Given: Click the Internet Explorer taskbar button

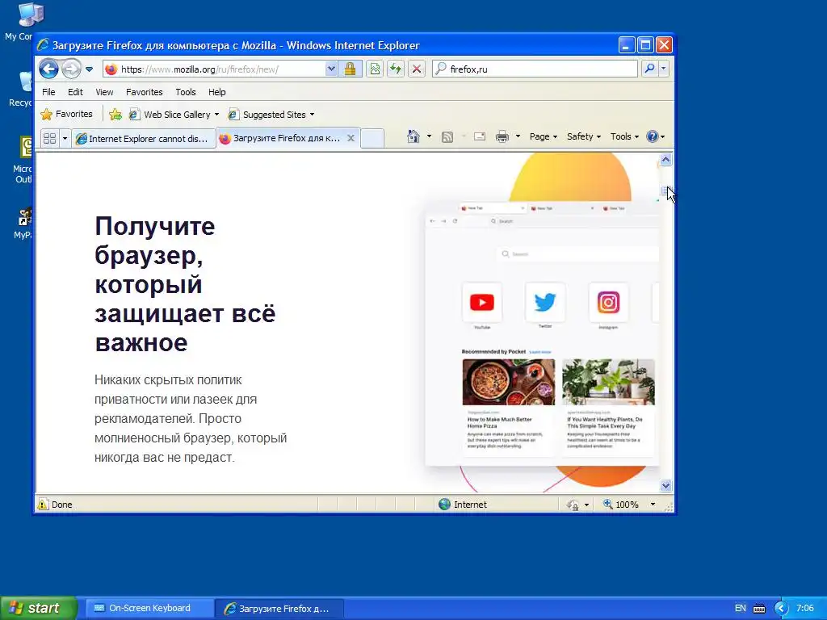Looking at the screenshot, I should pyautogui.click(x=279, y=608).
